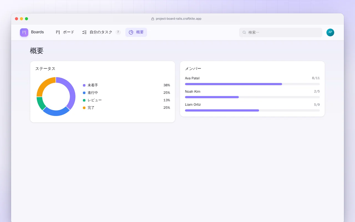The image size is (355, 222).
Task: Click the green レビュー legend dot
Action: (84, 100)
